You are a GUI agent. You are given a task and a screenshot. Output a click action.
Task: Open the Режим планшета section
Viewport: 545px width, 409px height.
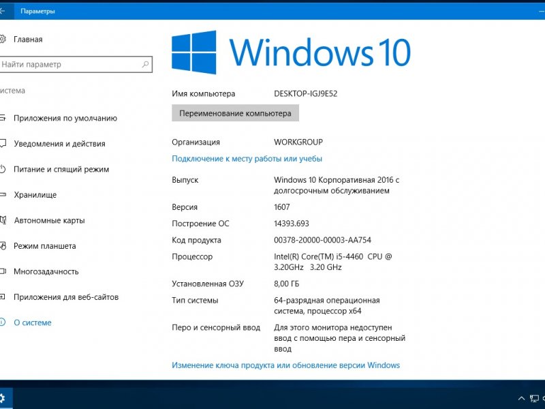pyautogui.click(x=45, y=246)
